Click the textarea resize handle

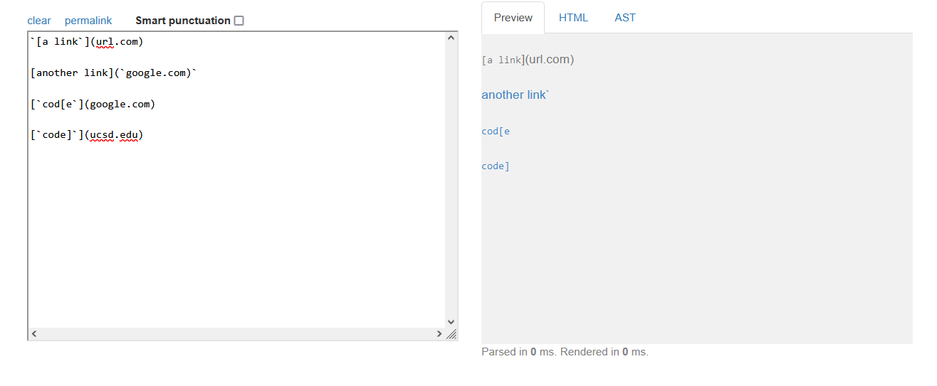coord(451,334)
